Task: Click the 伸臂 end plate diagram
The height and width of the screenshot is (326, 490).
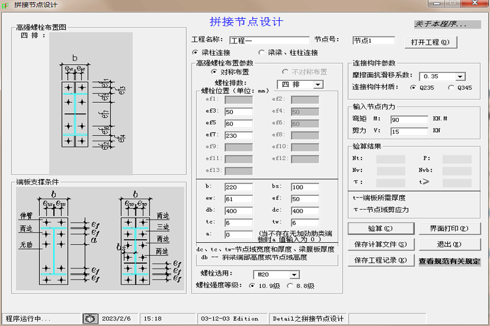Action: click(x=59, y=239)
